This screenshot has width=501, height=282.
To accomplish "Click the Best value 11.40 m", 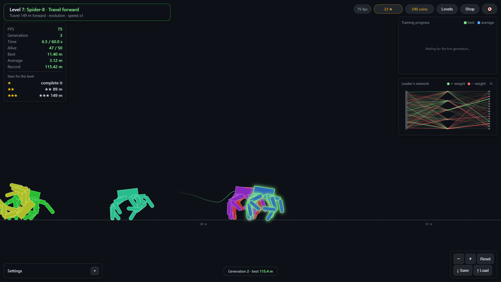I will coord(55,54).
